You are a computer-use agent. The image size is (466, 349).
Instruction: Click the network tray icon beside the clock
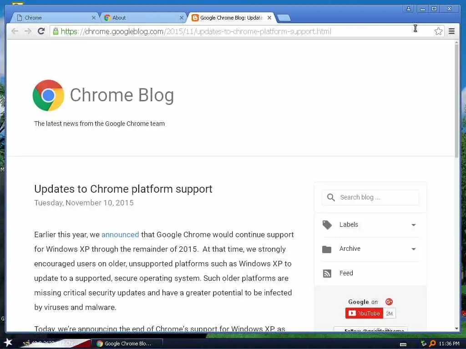424,344
